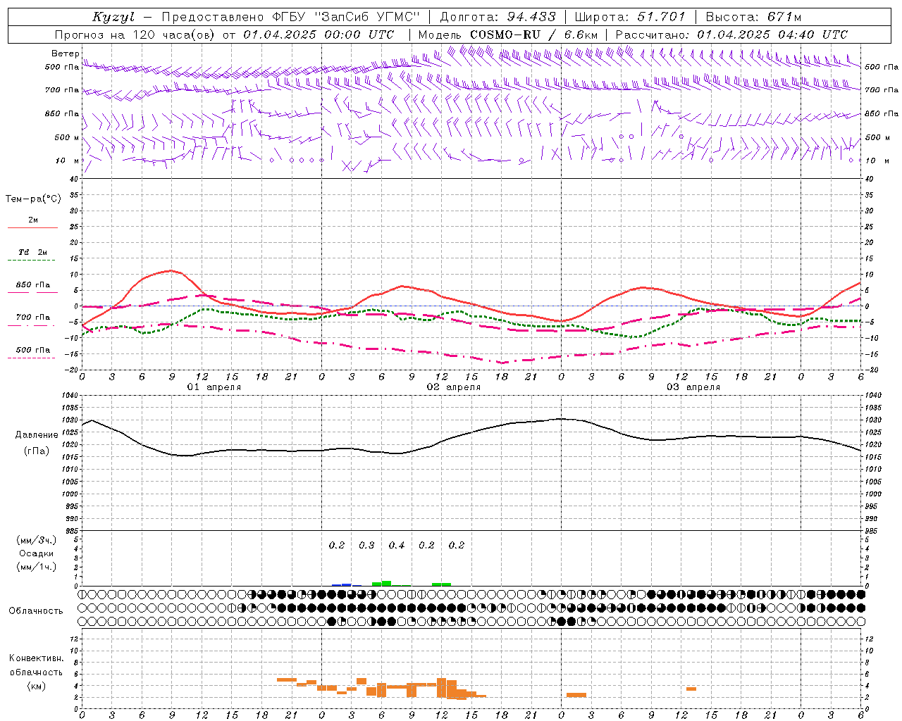Click the "02 апреля" date label
The height and width of the screenshot is (721, 902).
pyautogui.click(x=454, y=387)
